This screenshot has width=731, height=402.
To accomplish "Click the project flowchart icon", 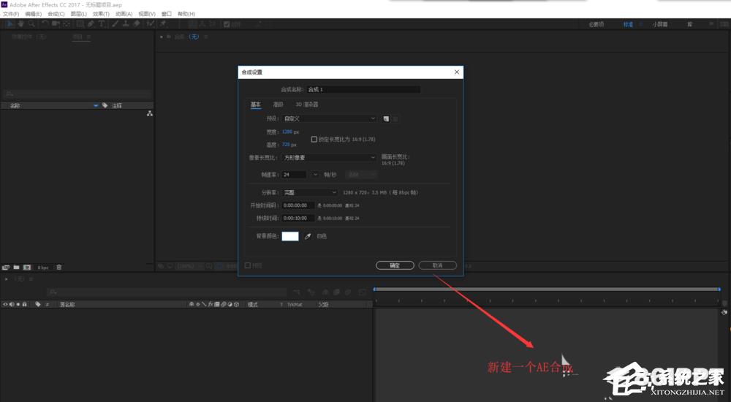I will click(x=150, y=113).
